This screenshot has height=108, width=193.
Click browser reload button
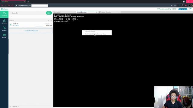click(9, 5)
